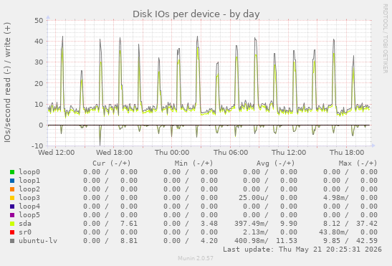This screenshot has height=266, width=392.
Task: Select the loop5 legend label
Action: 29,215
